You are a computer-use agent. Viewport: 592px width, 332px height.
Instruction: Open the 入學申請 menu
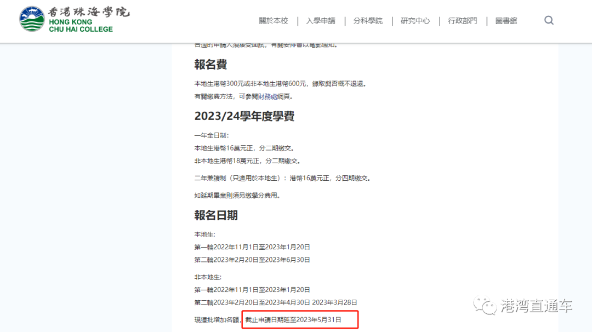pyautogui.click(x=321, y=21)
